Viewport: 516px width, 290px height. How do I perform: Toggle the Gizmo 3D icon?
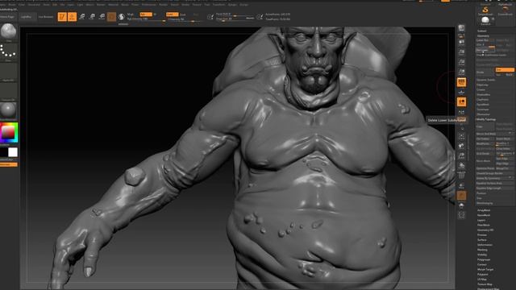(x=111, y=16)
